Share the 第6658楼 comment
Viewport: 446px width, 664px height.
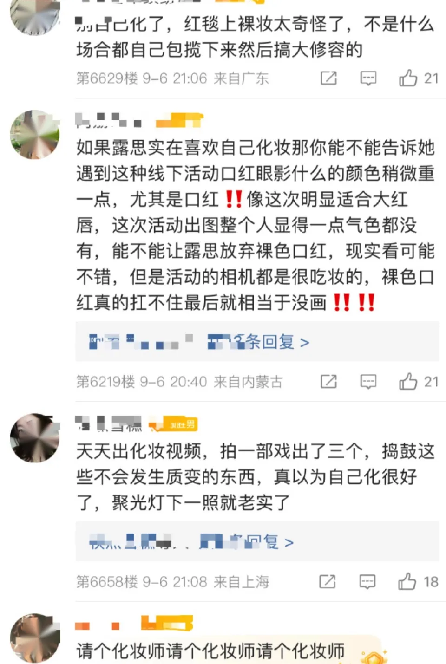coord(328,581)
